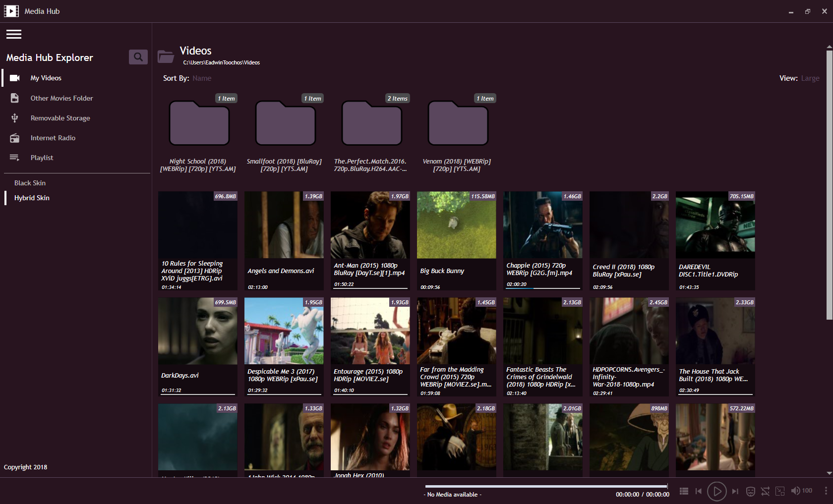
Task: Click the file icon beside Other Movies Folder
Action: click(15, 98)
